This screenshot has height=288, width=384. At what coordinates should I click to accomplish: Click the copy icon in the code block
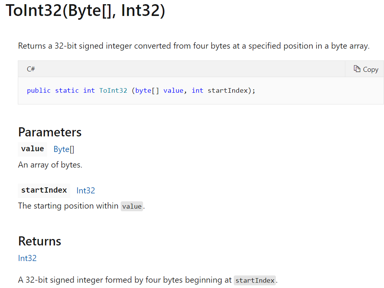click(357, 69)
